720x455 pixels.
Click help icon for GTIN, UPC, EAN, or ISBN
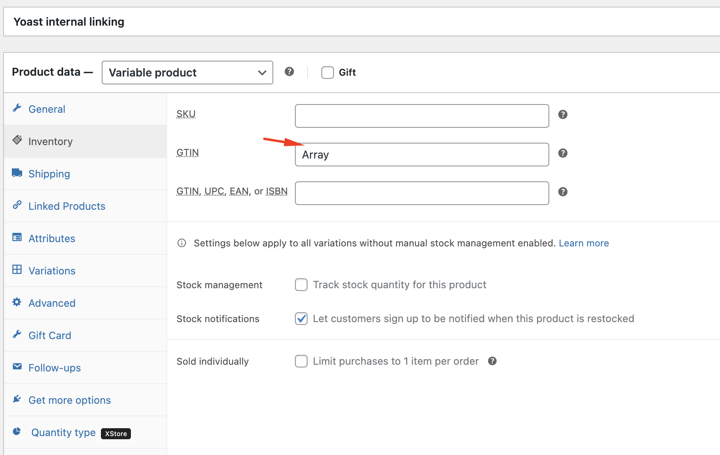pos(563,192)
